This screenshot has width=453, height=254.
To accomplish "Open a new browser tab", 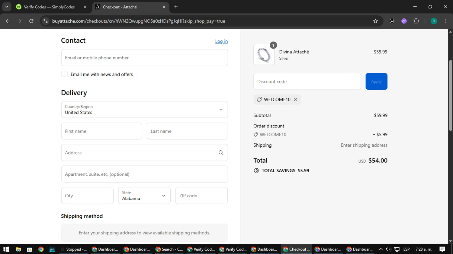I will [176, 7].
